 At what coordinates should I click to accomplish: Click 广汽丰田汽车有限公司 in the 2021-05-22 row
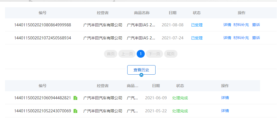click(x=103, y=111)
